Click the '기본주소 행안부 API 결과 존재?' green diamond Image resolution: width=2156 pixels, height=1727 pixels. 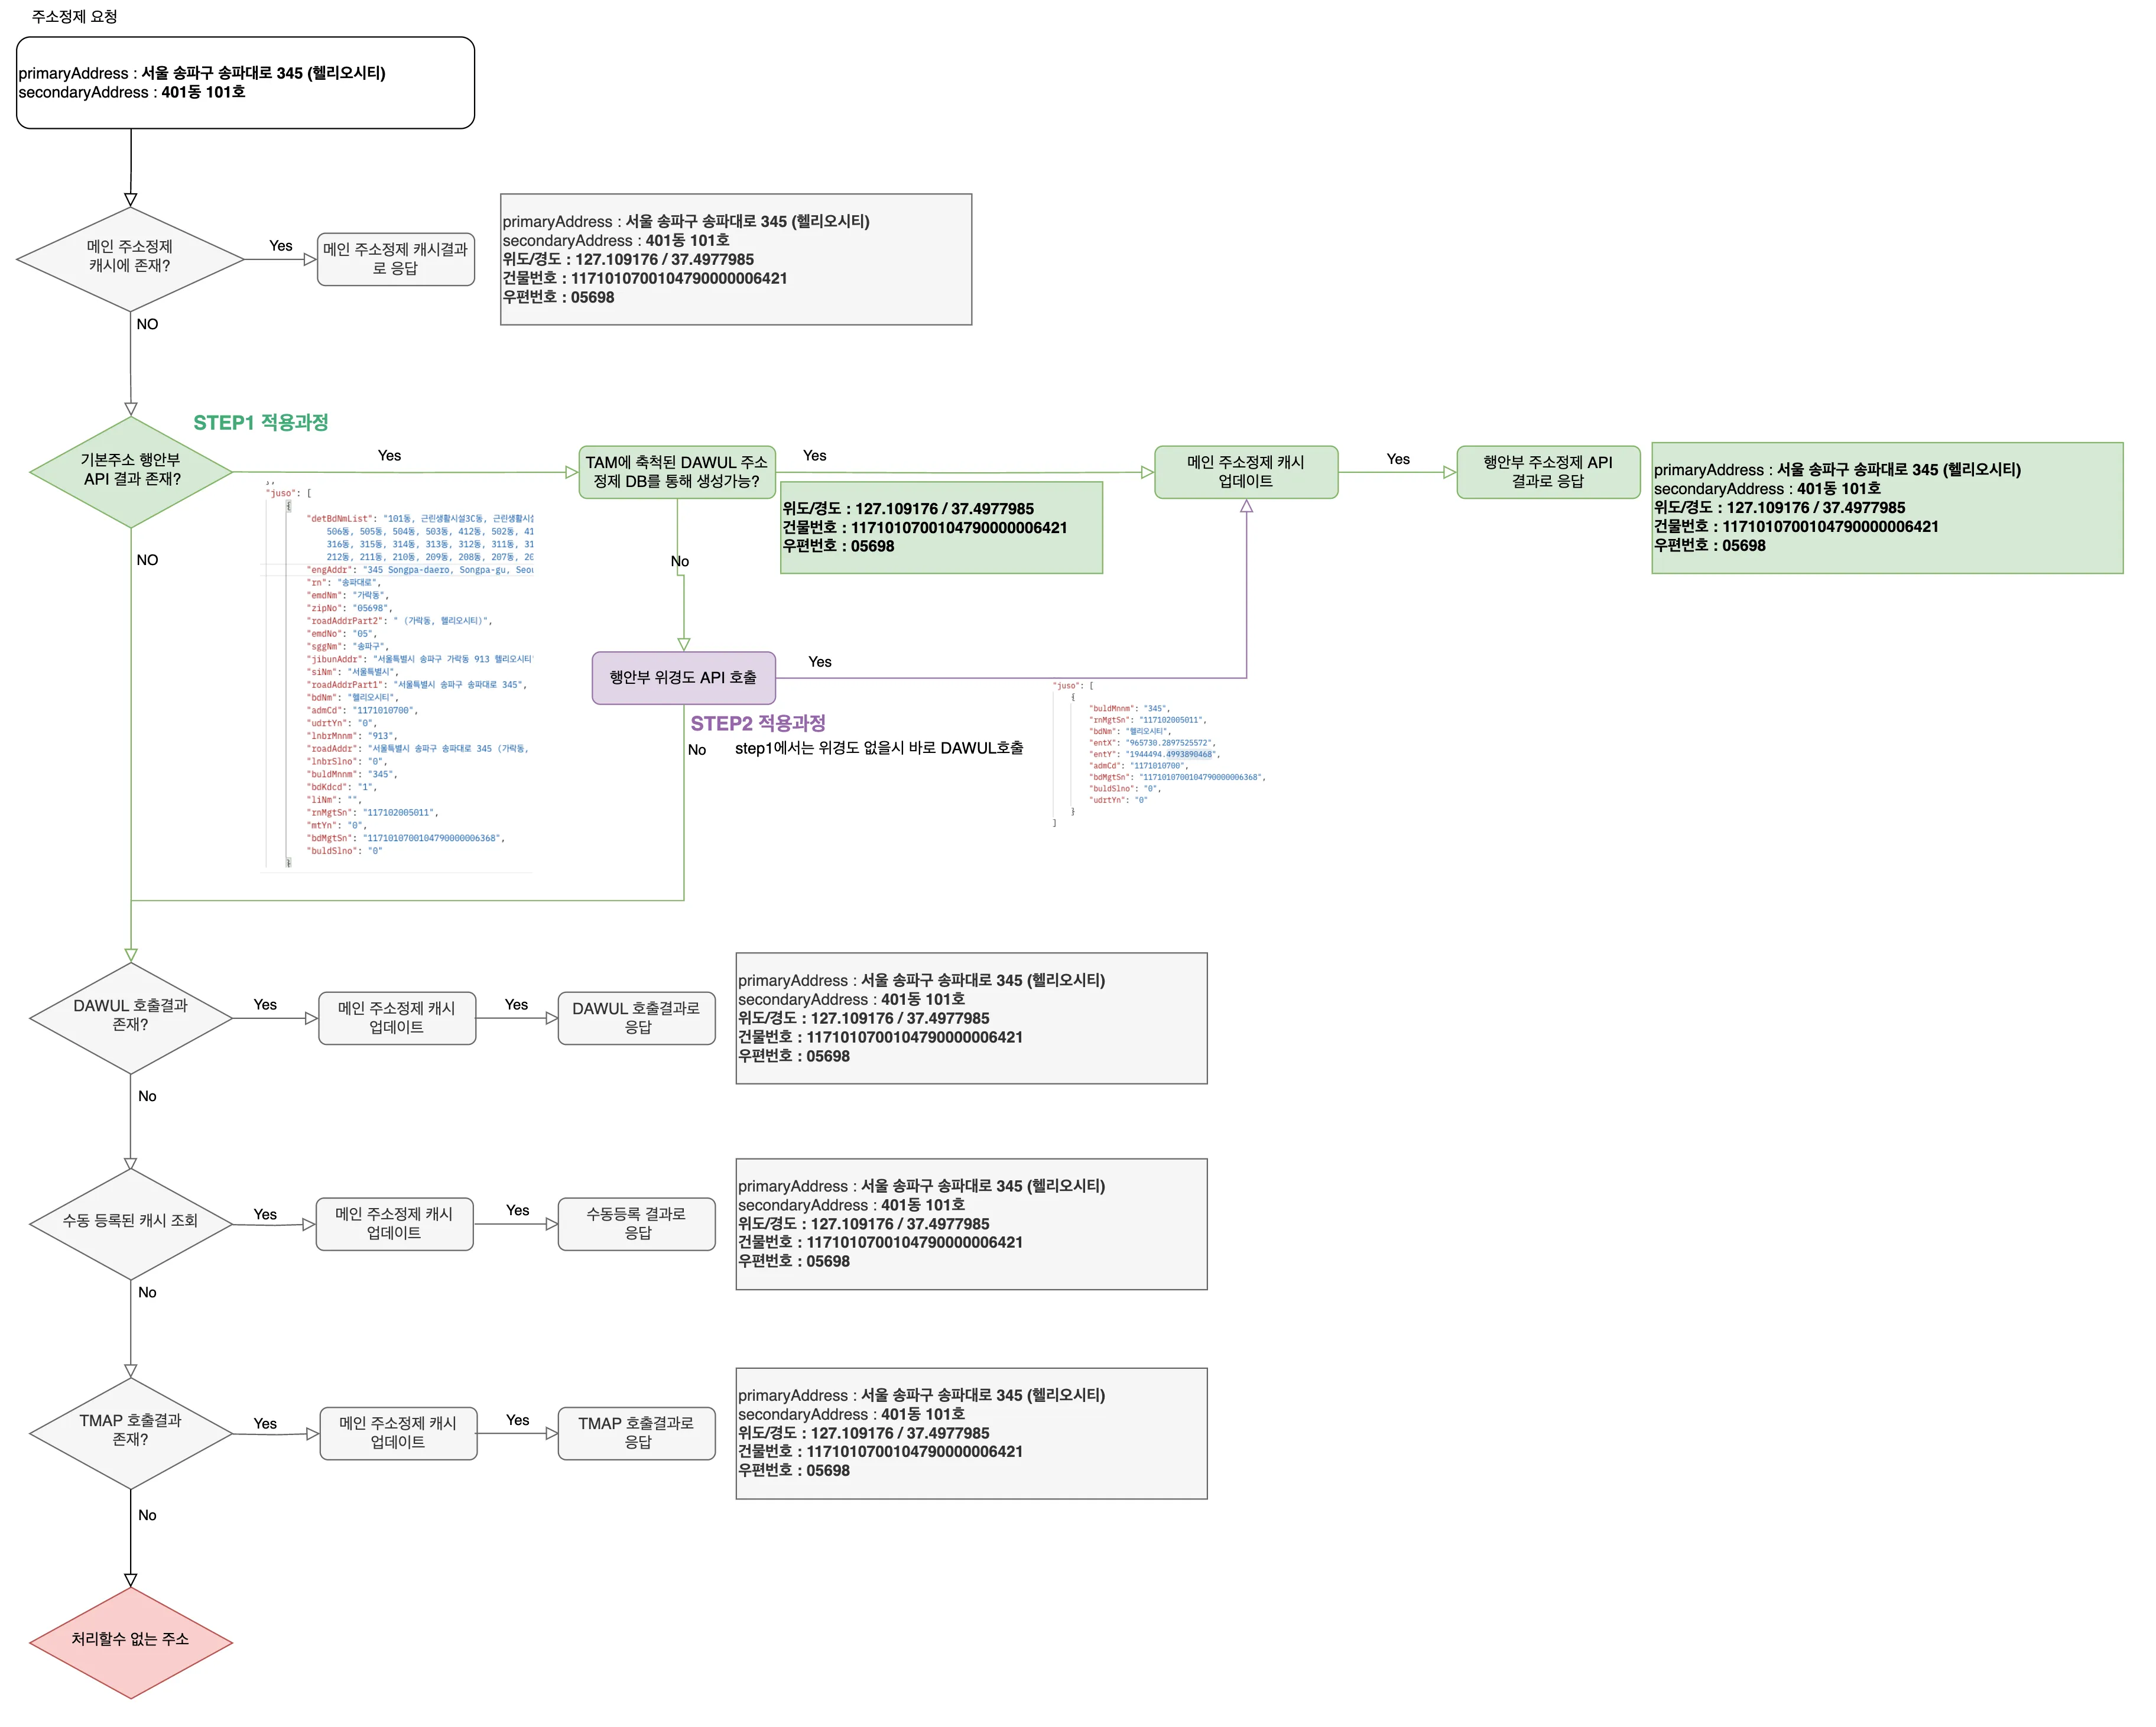pos(131,472)
